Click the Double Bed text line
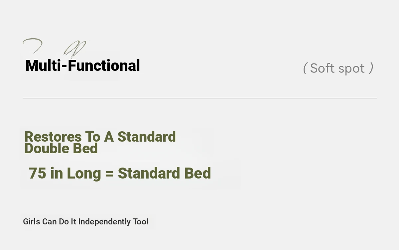Viewport: 399px width, 250px height. point(61,148)
